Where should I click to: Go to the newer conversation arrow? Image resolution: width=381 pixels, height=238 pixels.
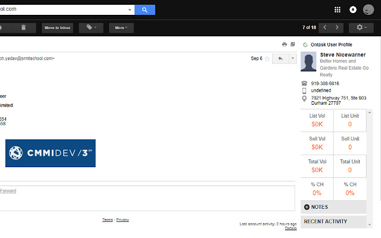[325, 27]
